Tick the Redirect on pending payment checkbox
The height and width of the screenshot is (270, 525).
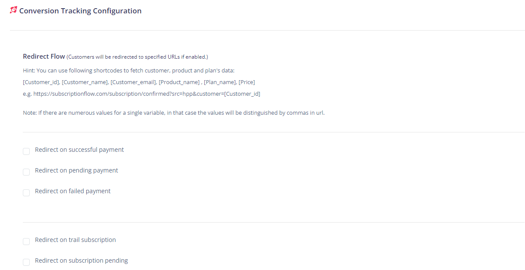[x=26, y=172]
